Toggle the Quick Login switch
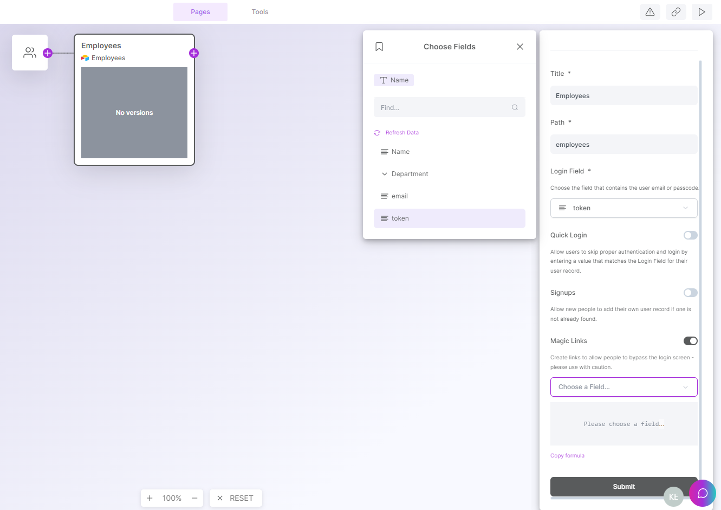 [x=691, y=235]
